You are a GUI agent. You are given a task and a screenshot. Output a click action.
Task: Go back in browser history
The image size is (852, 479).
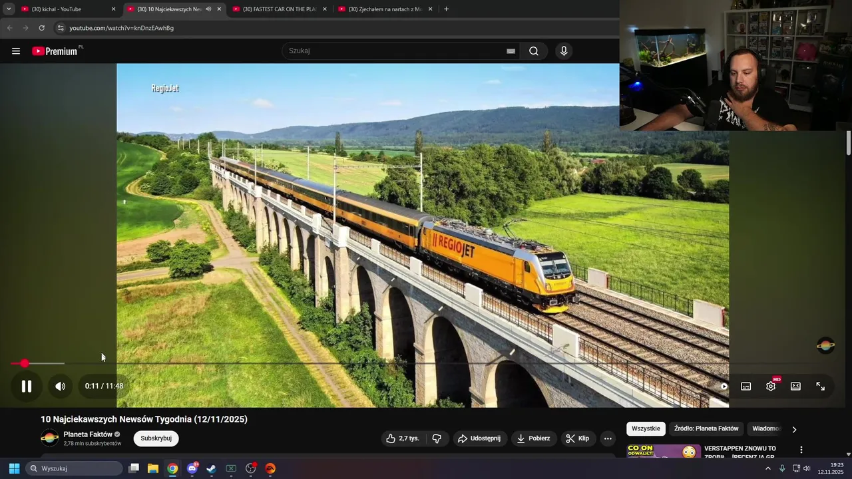tap(9, 28)
